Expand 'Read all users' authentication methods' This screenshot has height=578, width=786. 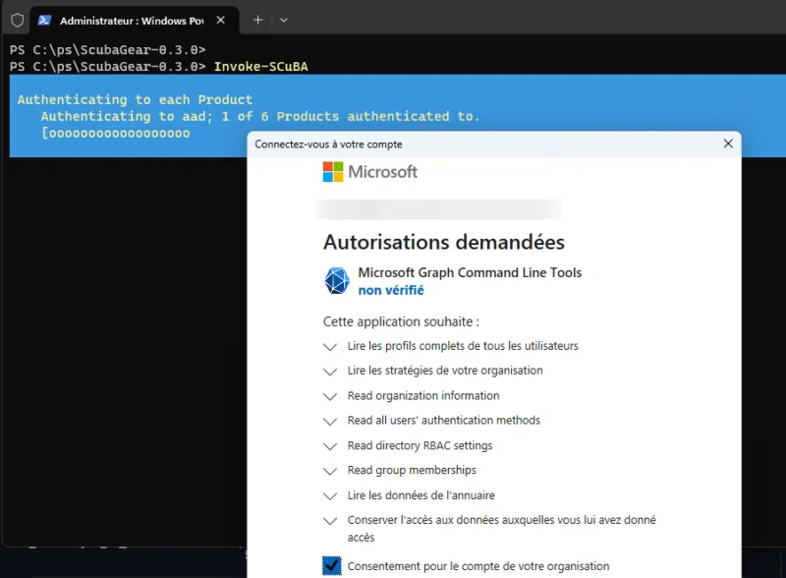click(330, 421)
